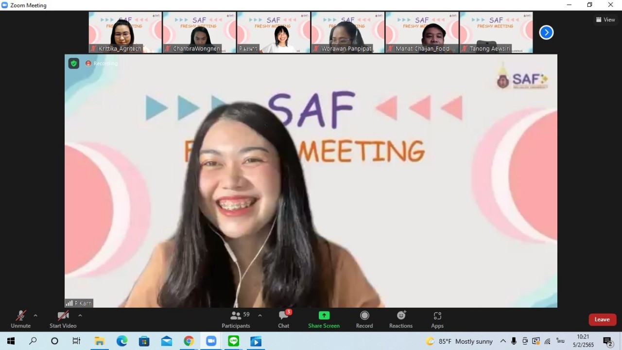Open LINE app from the taskbar

click(x=234, y=341)
